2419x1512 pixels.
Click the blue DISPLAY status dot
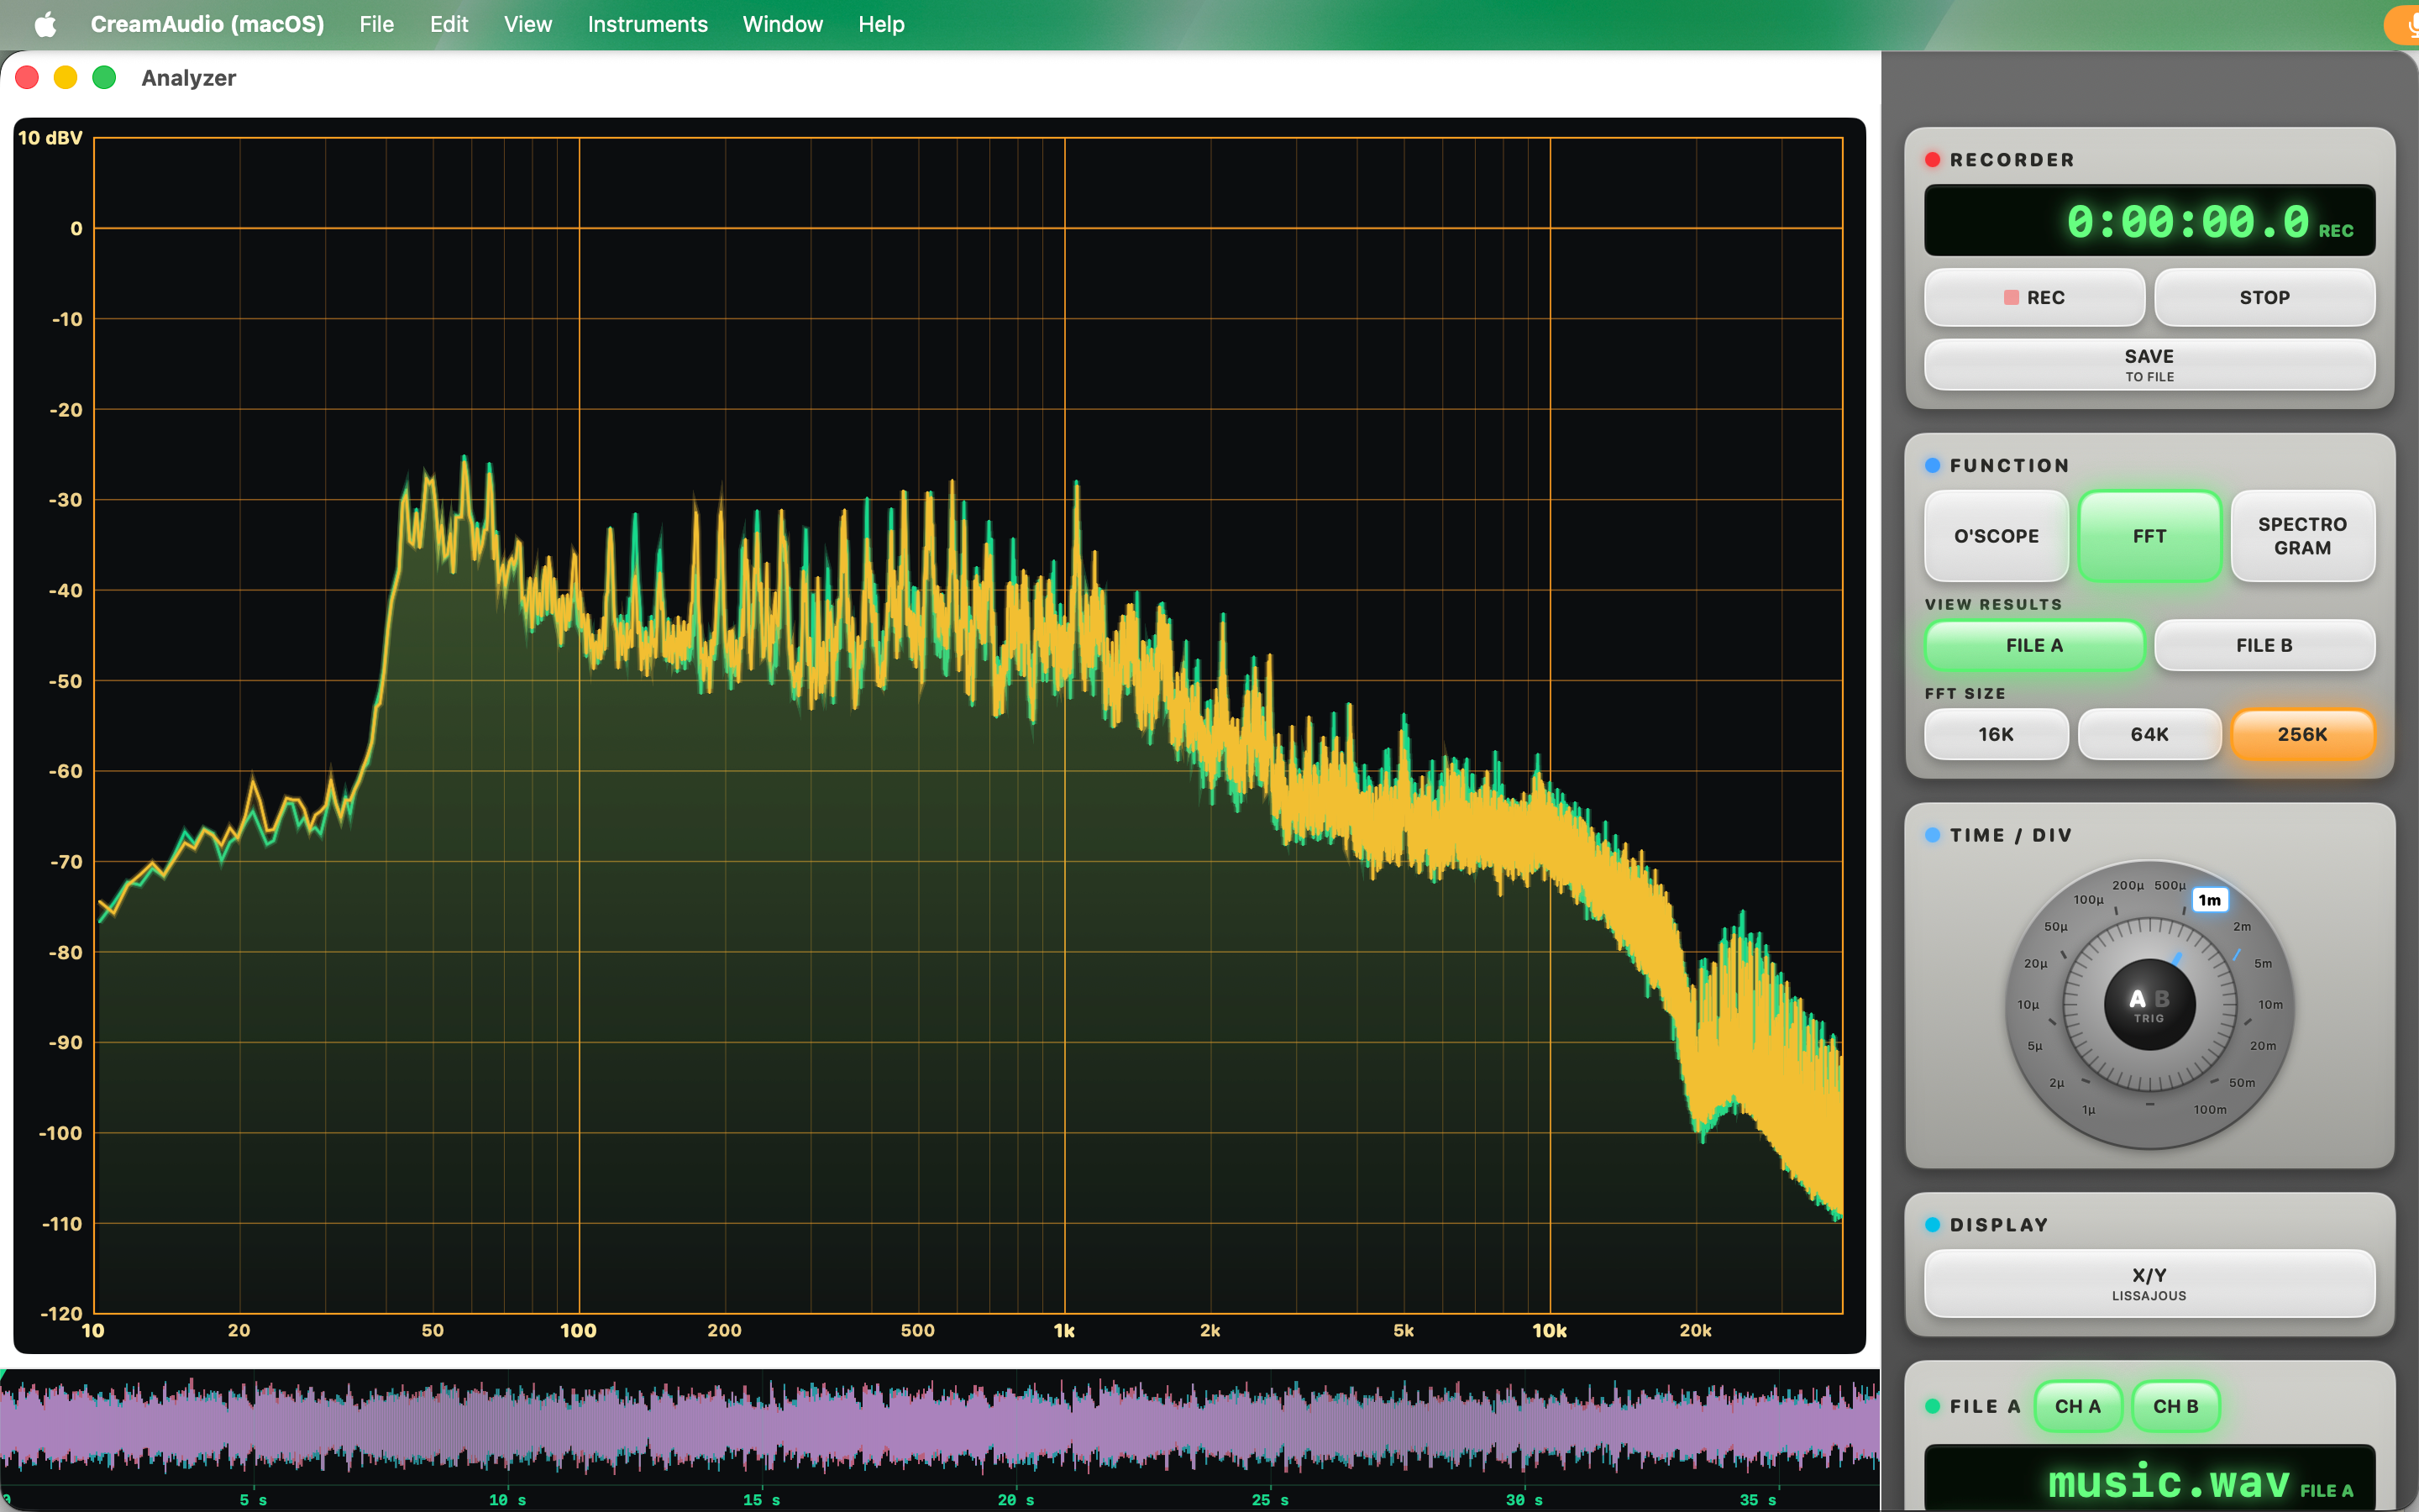(1934, 1225)
